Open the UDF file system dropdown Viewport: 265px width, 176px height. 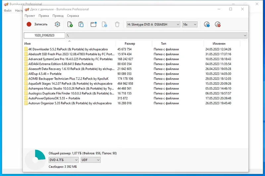(90, 160)
